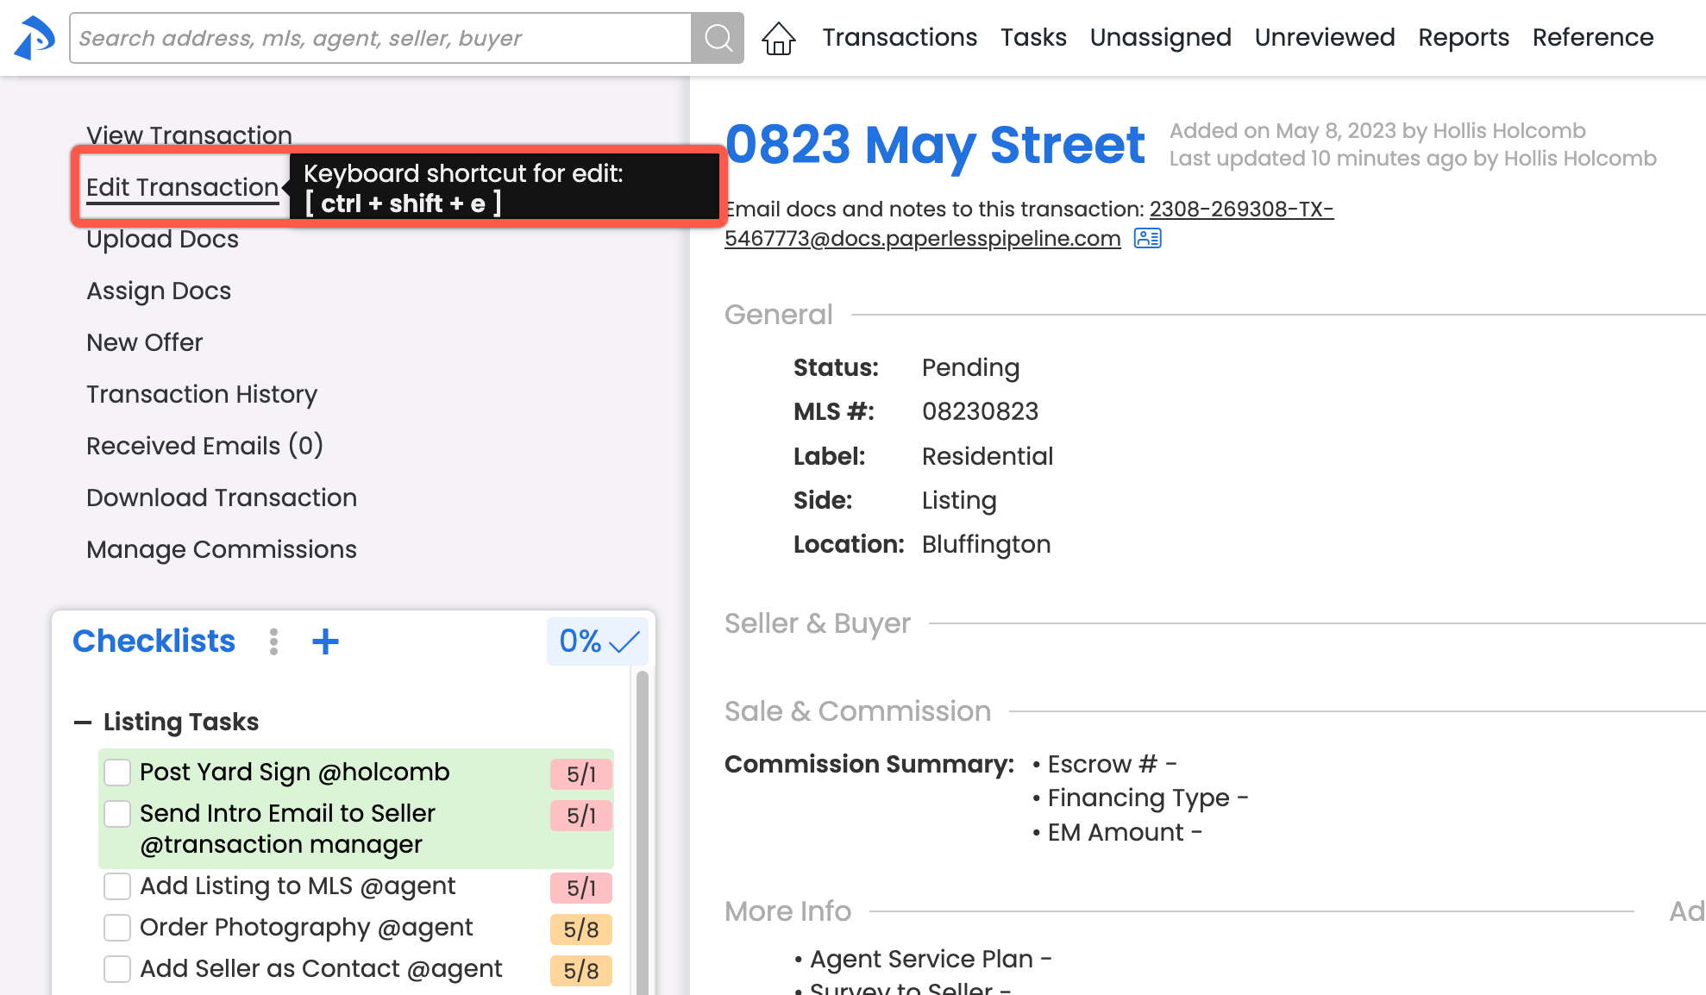Click the Edit Transaction link
The height and width of the screenshot is (995, 1706).
coord(182,187)
